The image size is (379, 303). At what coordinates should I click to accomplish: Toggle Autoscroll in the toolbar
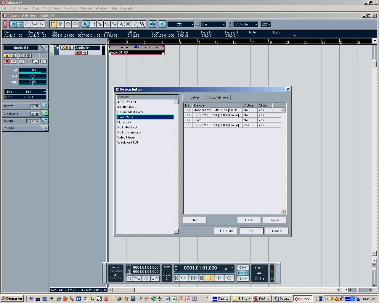152,24
